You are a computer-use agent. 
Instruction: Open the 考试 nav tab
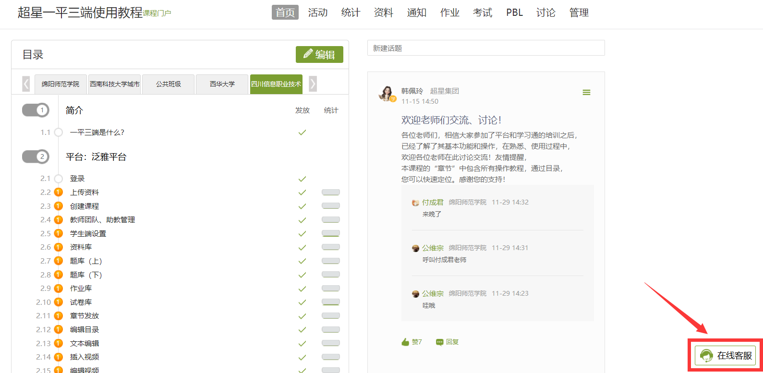483,12
